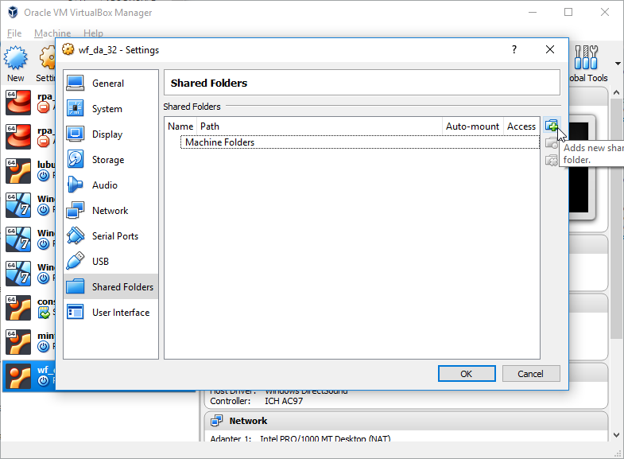Click the User Interface window icon
The height and width of the screenshot is (459, 624).
pos(76,312)
